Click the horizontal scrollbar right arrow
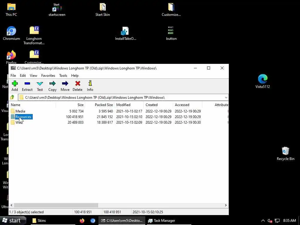Viewport: 300px width, 225px height. 226,205
